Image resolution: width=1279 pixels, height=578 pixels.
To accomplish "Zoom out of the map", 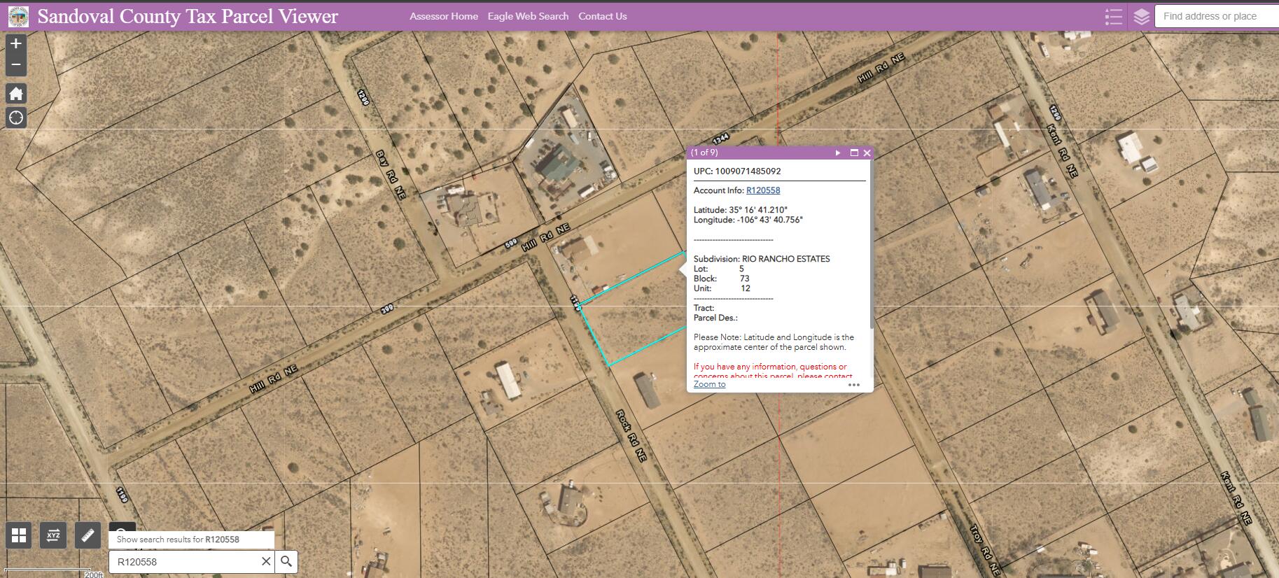I will 16,65.
